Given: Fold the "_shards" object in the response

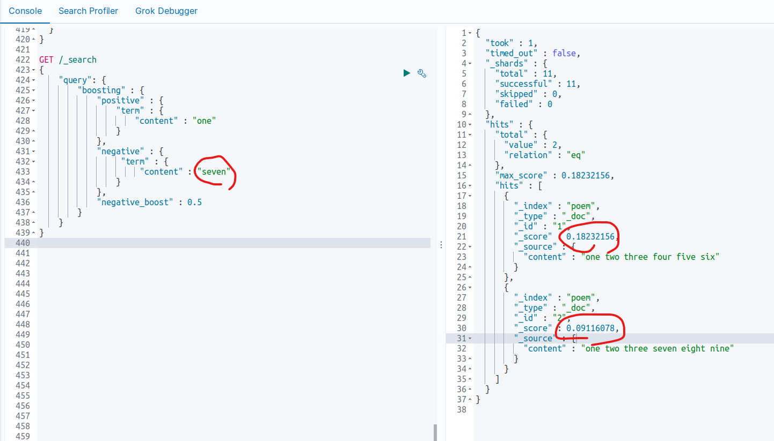Looking at the screenshot, I should tap(470, 64).
